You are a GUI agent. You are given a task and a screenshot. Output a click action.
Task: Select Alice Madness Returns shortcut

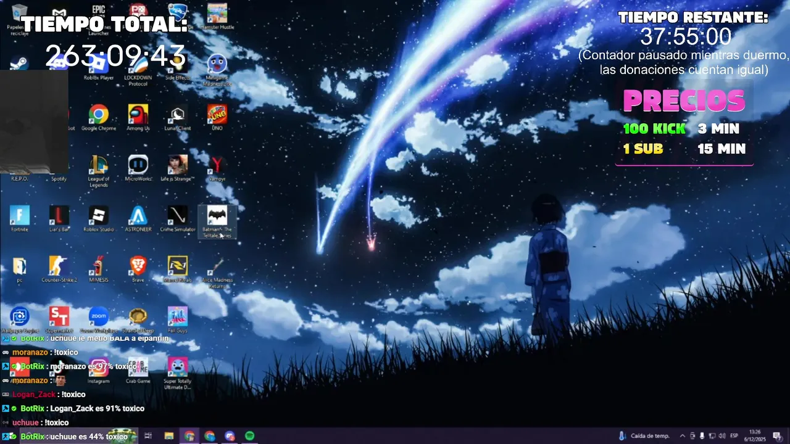(217, 272)
